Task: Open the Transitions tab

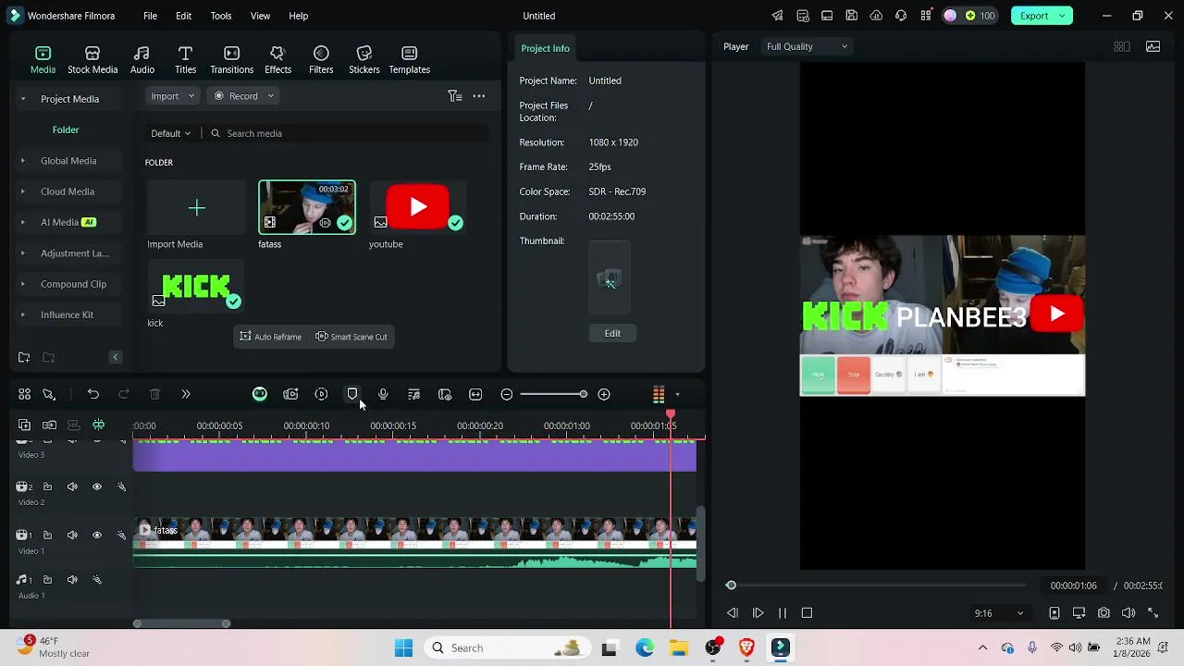Action: 231,60
